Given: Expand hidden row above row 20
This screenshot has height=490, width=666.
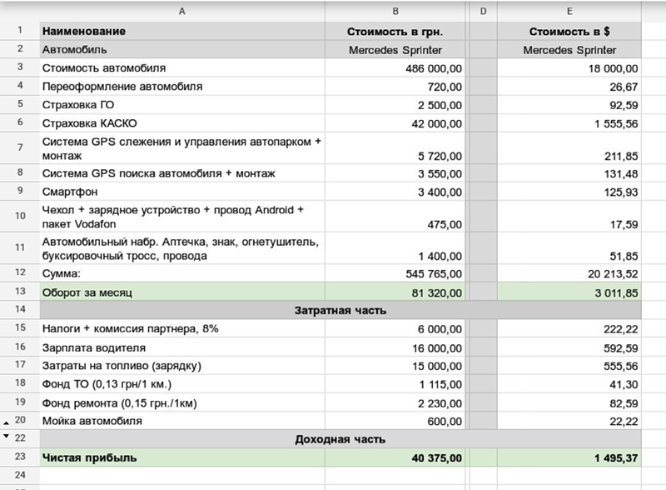Looking at the screenshot, I should coord(6,423).
